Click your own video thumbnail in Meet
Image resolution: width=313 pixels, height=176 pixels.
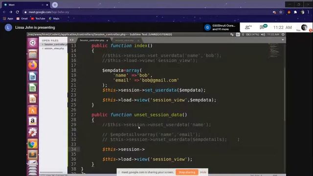[x=304, y=27]
